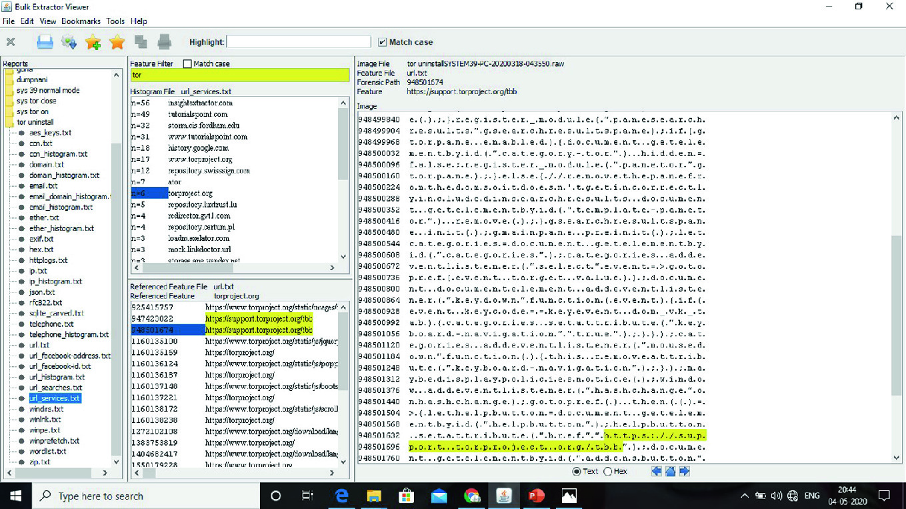Open the Tools menu
The image size is (906, 509).
[x=115, y=21]
